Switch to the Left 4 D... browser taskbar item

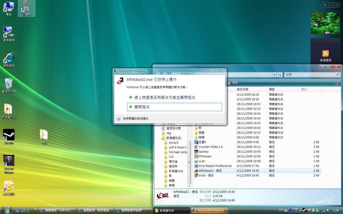56,210
